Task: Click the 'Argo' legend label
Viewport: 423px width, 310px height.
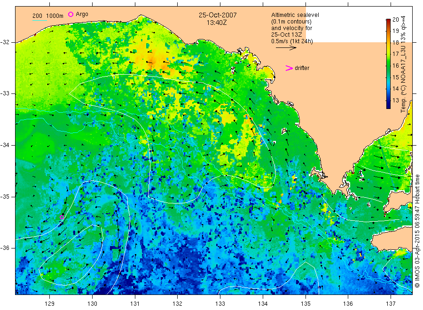Action: click(x=82, y=14)
